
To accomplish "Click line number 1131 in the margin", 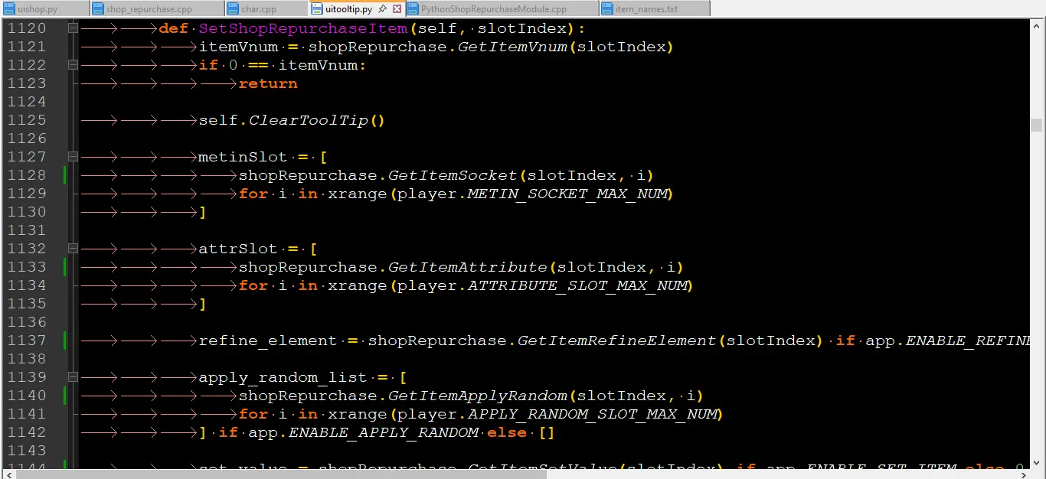I will point(28,230).
